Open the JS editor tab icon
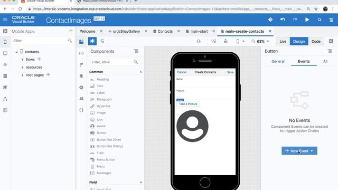This screenshot has height=190, width=338. coord(81,99)
